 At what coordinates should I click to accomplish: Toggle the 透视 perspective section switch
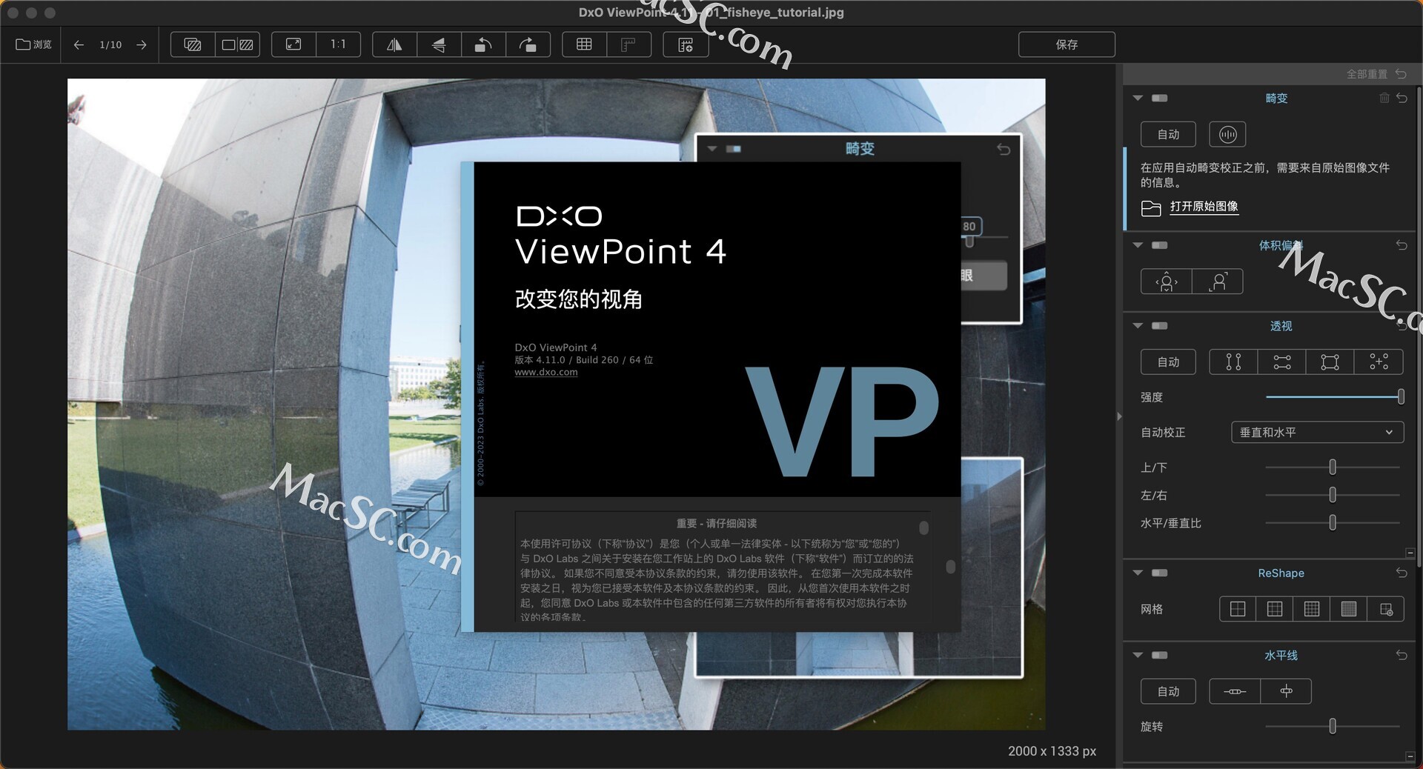(x=1160, y=325)
